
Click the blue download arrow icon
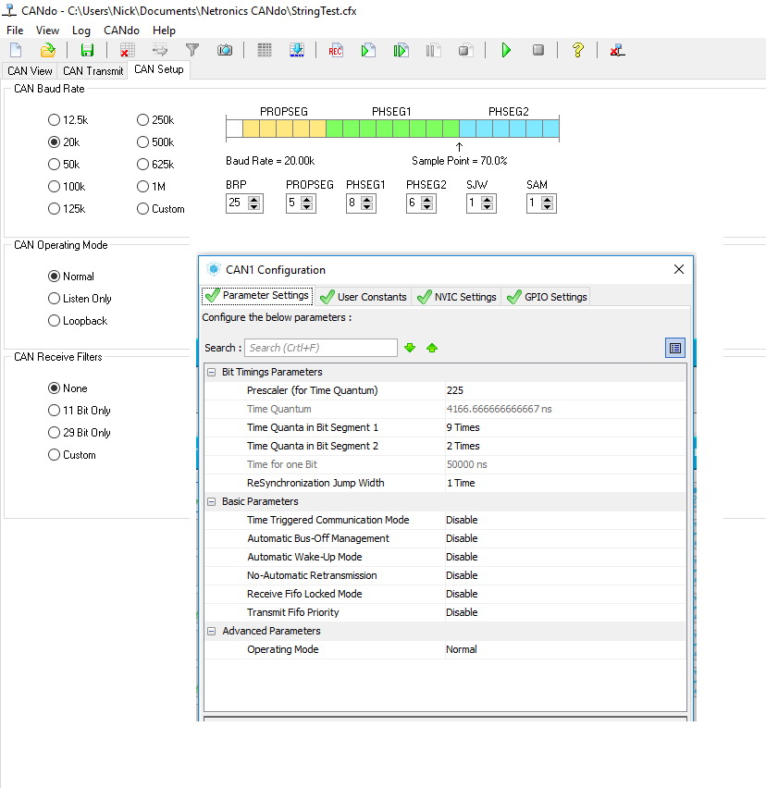[297, 50]
